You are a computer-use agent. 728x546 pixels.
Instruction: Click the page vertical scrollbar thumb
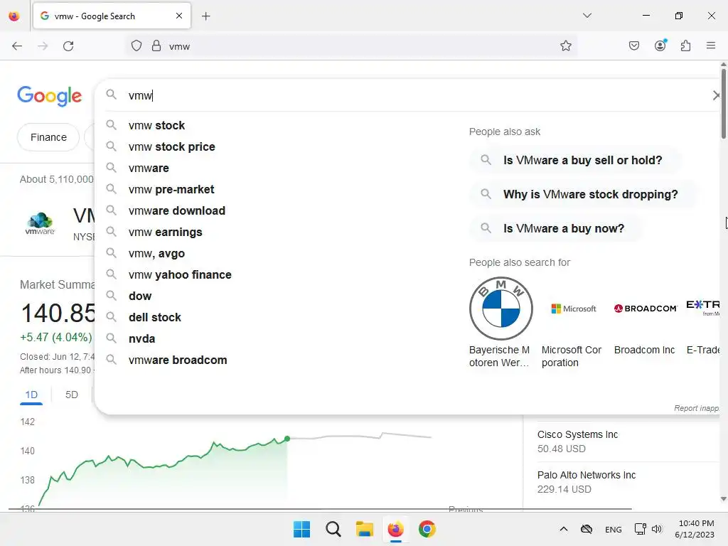click(x=723, y=104)
